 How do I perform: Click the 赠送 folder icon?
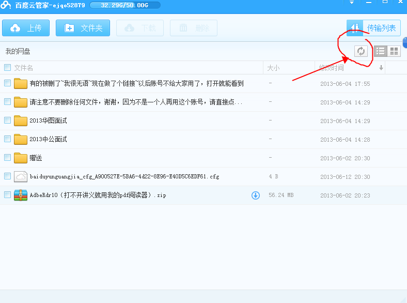(x=21, y=158)
